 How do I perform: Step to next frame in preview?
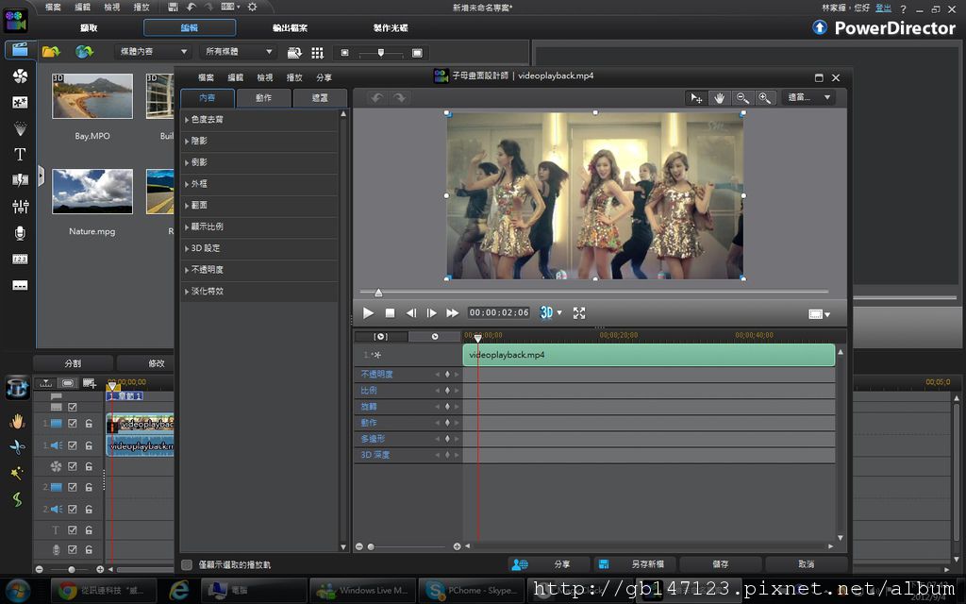click(x=431, y=313)
